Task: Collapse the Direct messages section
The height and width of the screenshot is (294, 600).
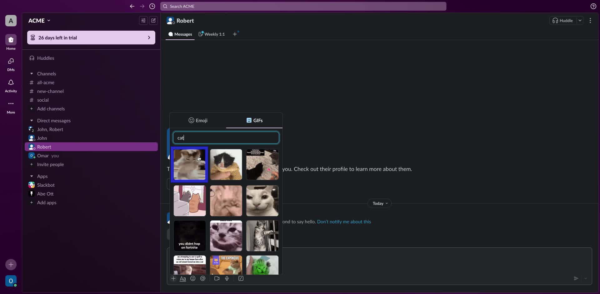Action: point(32,120)
